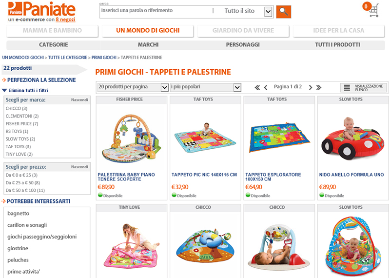Image resolution: width=390 pixels, height=278 pixels.
Task: Switch to the Giardino da Vivere tab
Action: pos(243,31)
